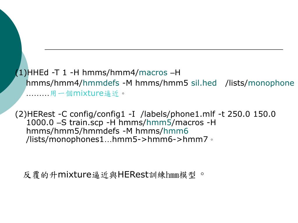The height and width of the screenshot is (223, 298).
Task: Select the "(1)HHEd" command label
Action: coord(32,73)
